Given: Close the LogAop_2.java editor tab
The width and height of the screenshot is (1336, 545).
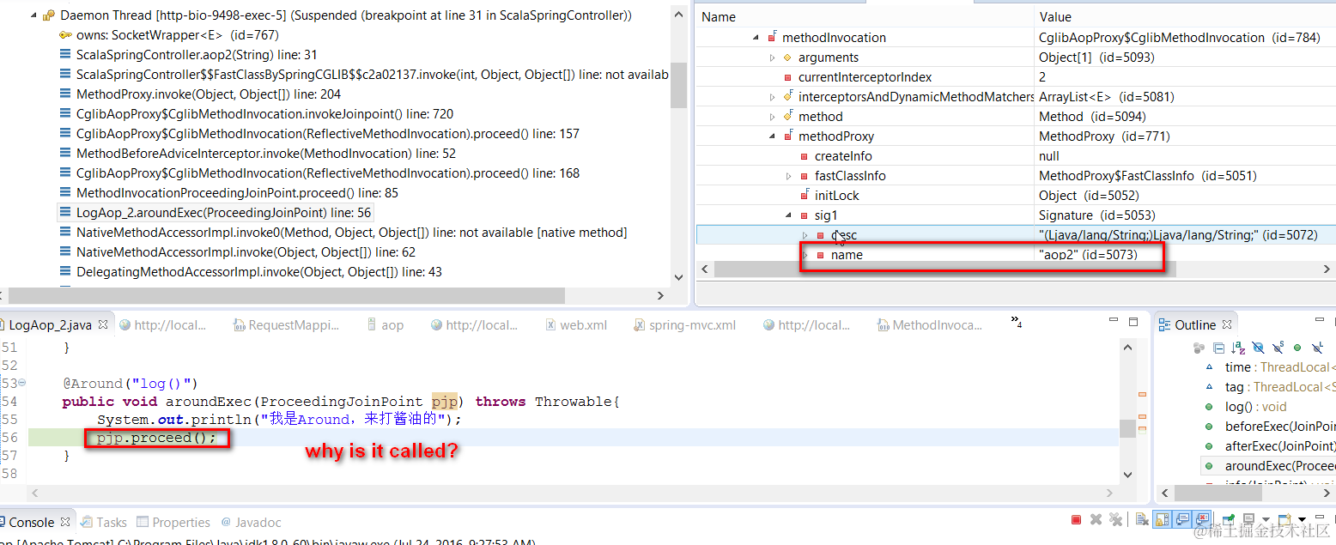Looking at the screenshot, I should (102, 325).
